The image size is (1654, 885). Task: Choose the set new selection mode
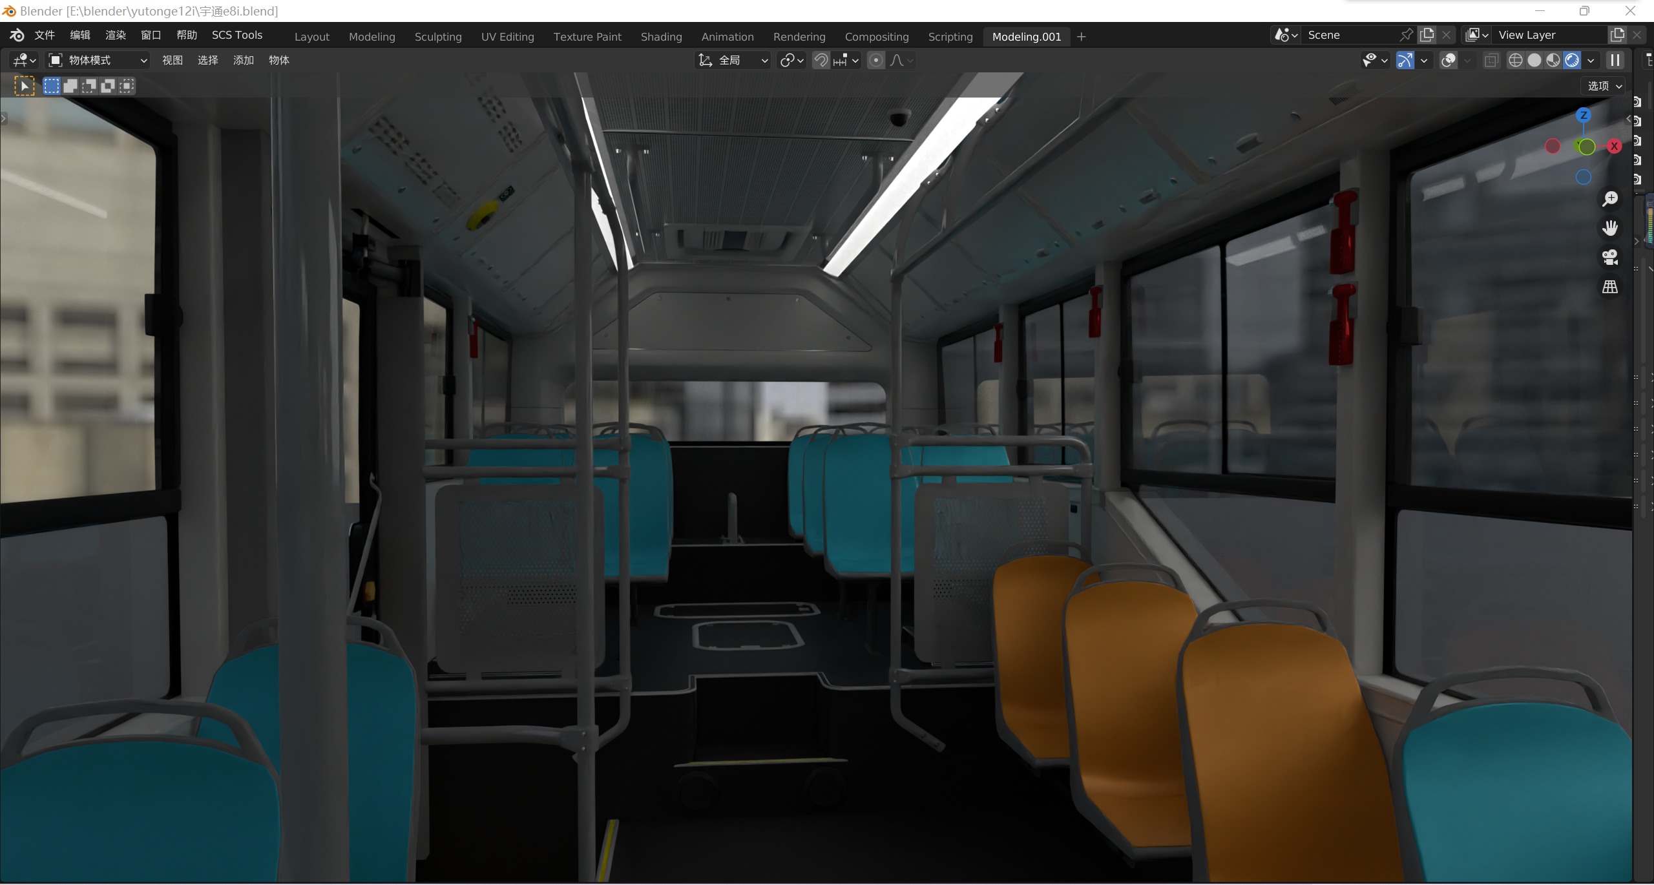point(51,86)
